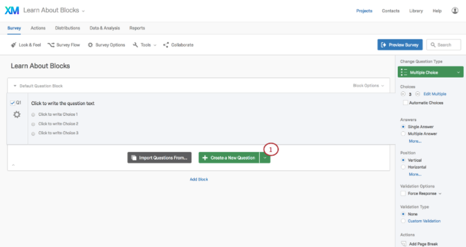The width and height of the screenshot is (466, 247).
Task: Click Add Page Break action
Action: 423,244
